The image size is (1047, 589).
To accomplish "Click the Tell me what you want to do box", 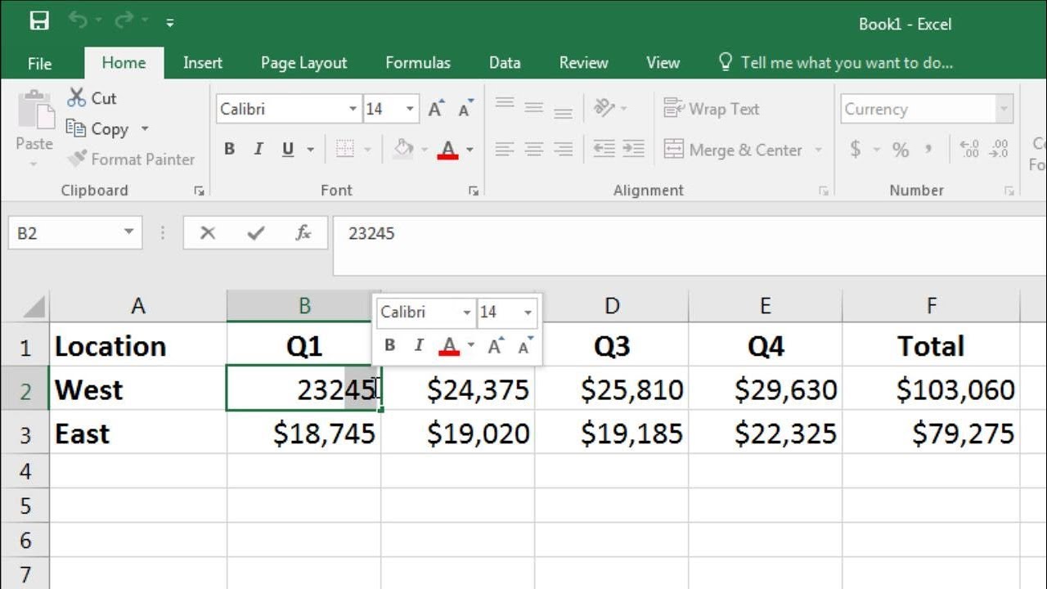I will click(x=835, y=63).
